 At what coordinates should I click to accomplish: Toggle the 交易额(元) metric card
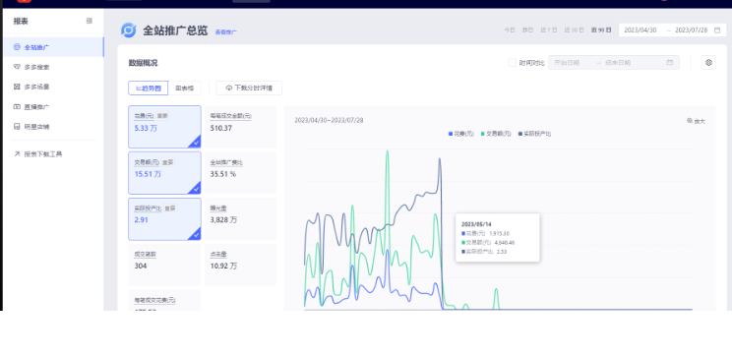pos(164,173)
